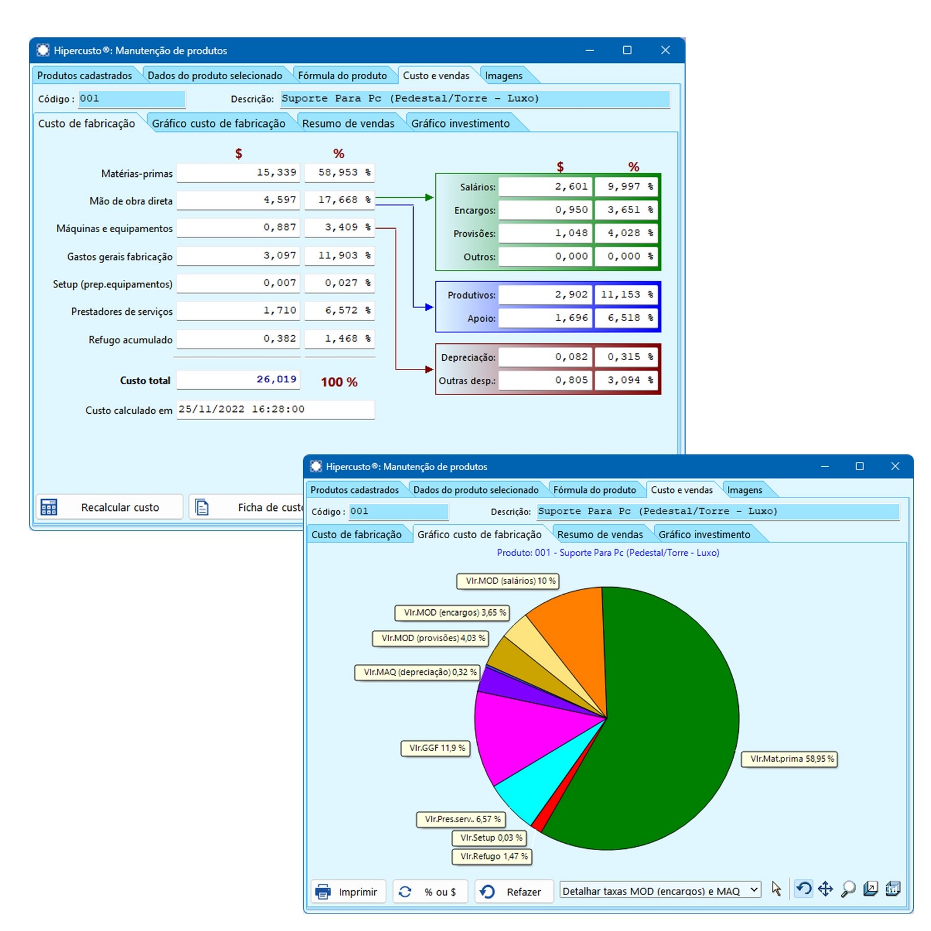Switch to Fórmula do produto tab in front window
Image resolution: width=931 pixels, height=931 pixels.
pyautogui.click(x=594, y=490)
